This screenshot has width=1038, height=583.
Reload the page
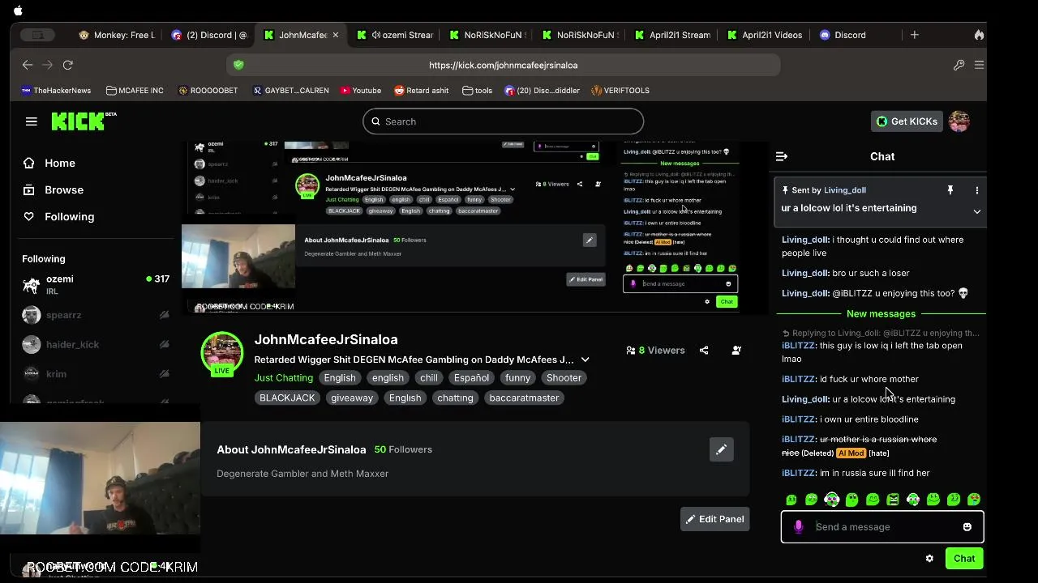point(68,65)
